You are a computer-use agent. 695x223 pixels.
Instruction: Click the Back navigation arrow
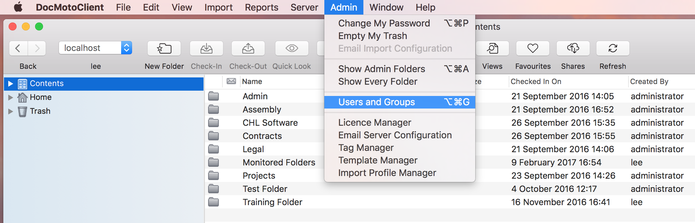pos(19,48)
